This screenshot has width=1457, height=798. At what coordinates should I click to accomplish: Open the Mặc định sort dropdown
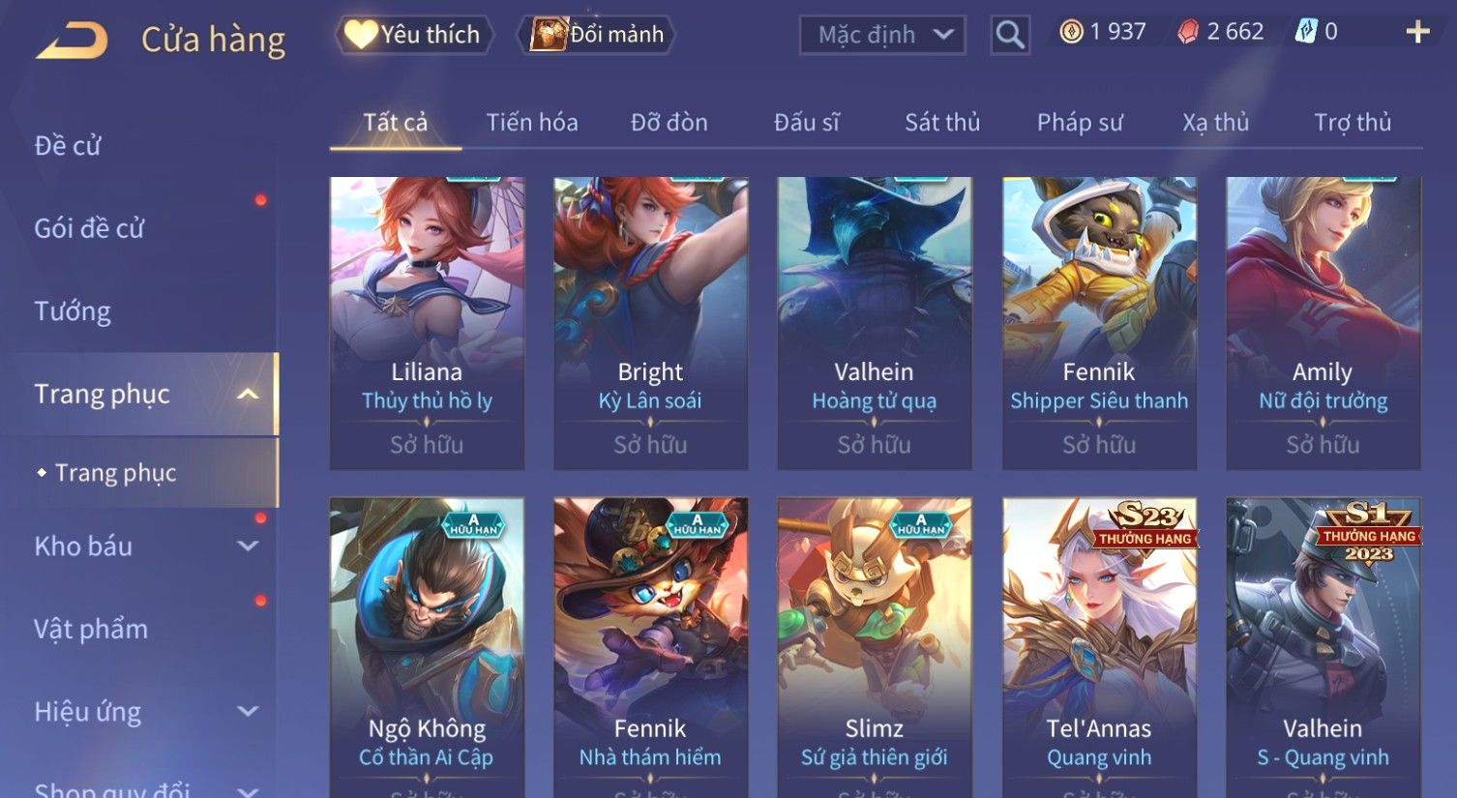(x=882, y=35)
